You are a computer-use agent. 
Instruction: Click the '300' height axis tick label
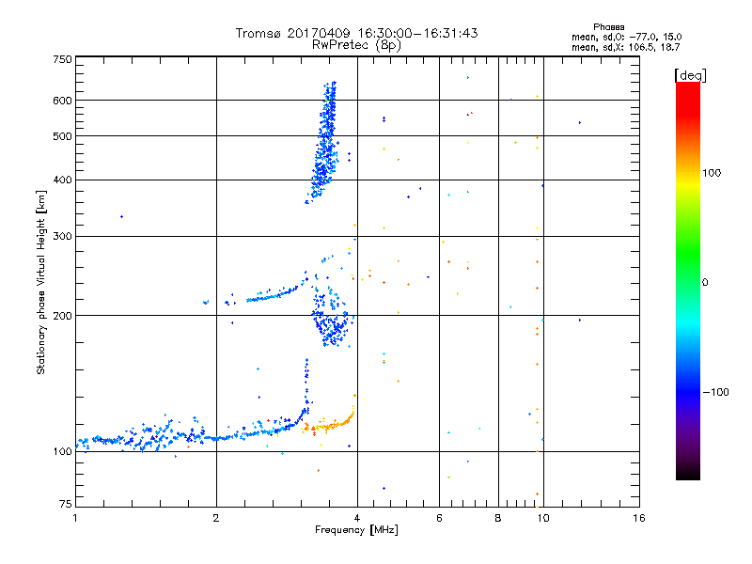pos(62,237)
